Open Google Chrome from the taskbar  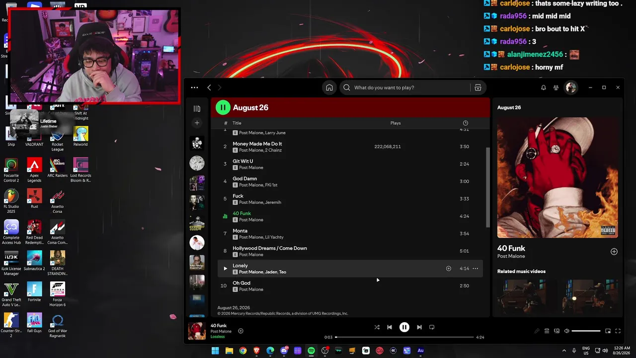(x=243, y=351)
